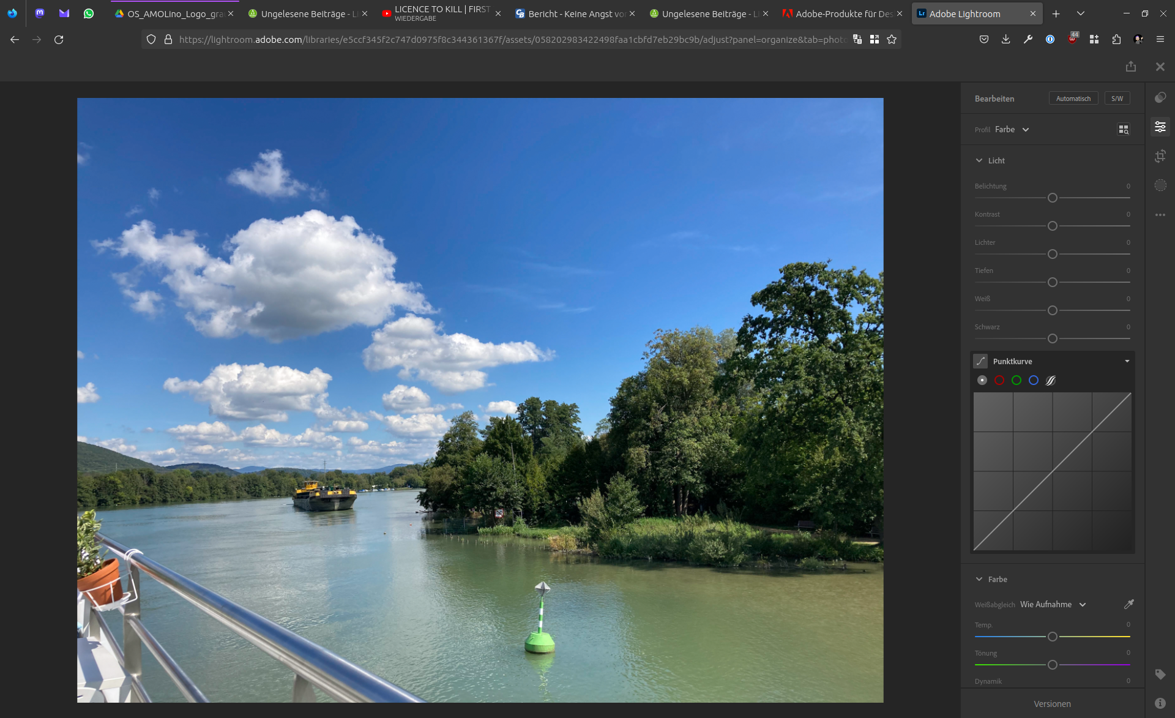Open the Versionen panel
The width and height of the screenshot is (1175, 718).
tap(1052, 704)
